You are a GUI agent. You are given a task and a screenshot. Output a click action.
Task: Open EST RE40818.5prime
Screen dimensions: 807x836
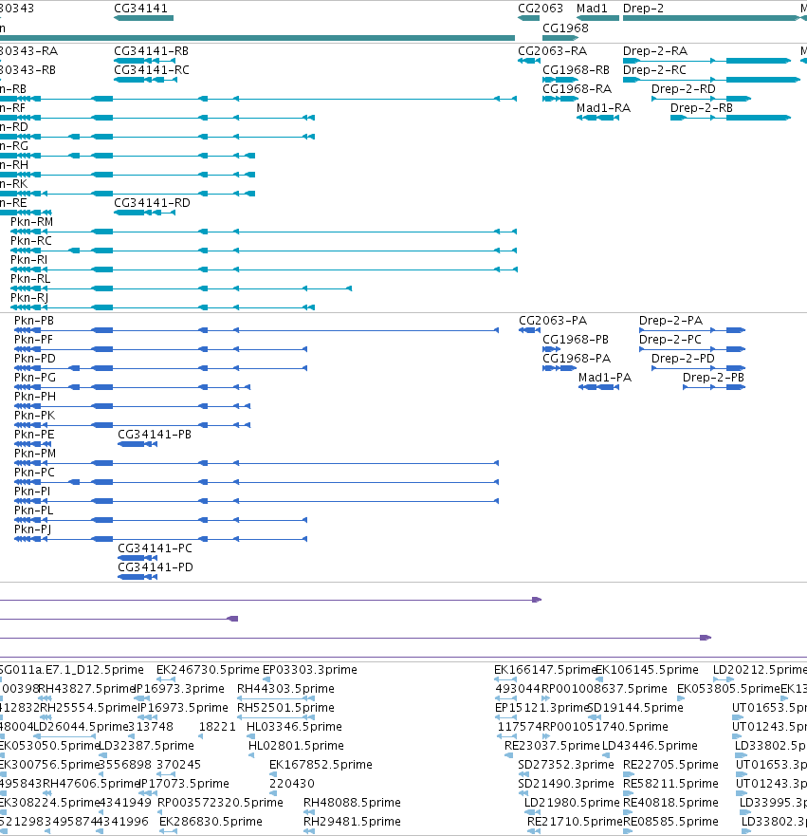tap(670, 803)
